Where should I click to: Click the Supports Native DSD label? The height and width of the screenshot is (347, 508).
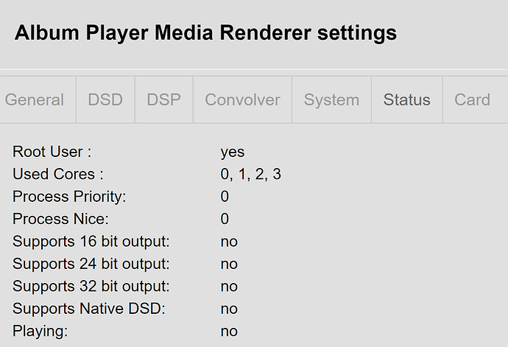89,309
